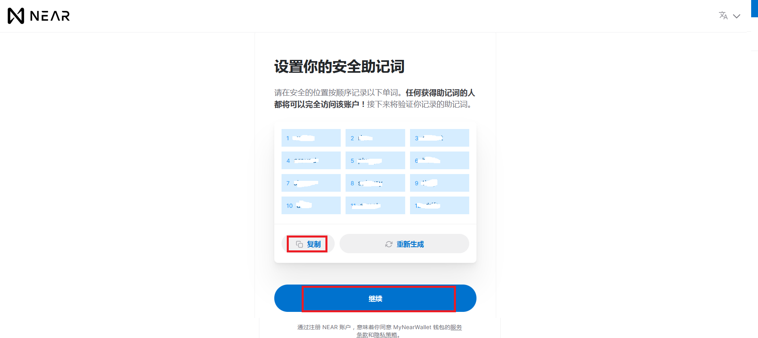
Task: Select seed word tile number 8
Action: coord(375,183)
